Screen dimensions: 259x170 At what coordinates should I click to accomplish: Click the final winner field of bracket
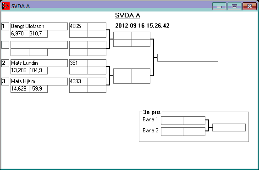[187, 57]
